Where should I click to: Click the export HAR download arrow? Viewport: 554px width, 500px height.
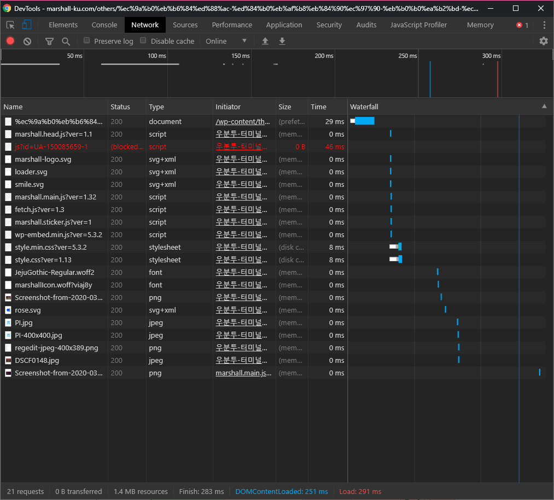(282, 41)
